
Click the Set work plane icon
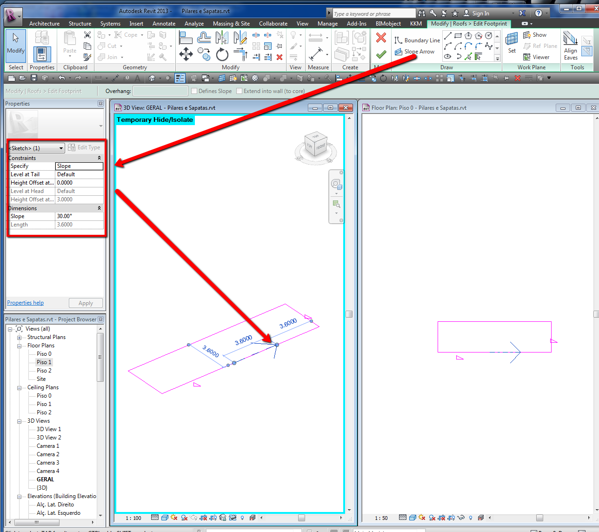(512, 42)
